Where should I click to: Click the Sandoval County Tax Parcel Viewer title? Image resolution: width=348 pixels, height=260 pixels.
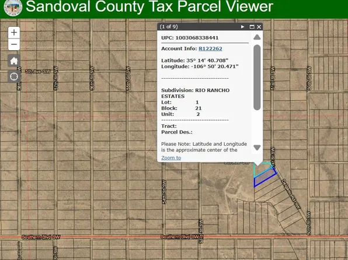point(149,6)
